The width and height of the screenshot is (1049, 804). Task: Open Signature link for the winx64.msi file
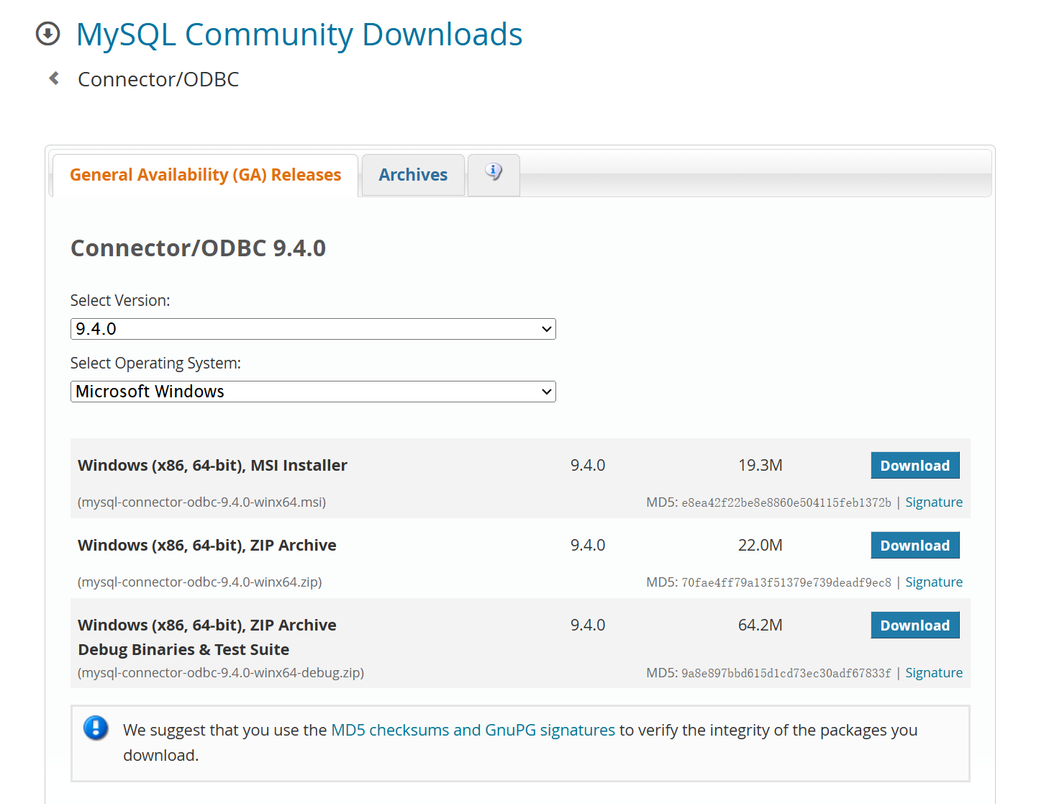coord(934,502)
